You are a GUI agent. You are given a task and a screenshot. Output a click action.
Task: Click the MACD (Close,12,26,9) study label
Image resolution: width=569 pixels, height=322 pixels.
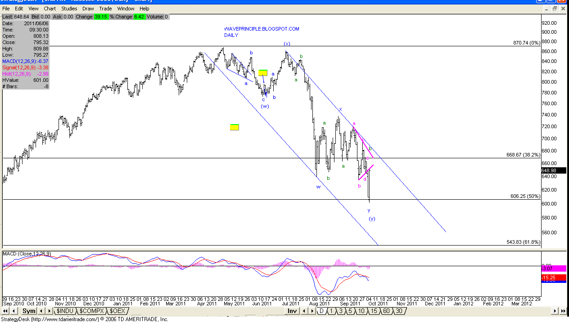point(27,254)
